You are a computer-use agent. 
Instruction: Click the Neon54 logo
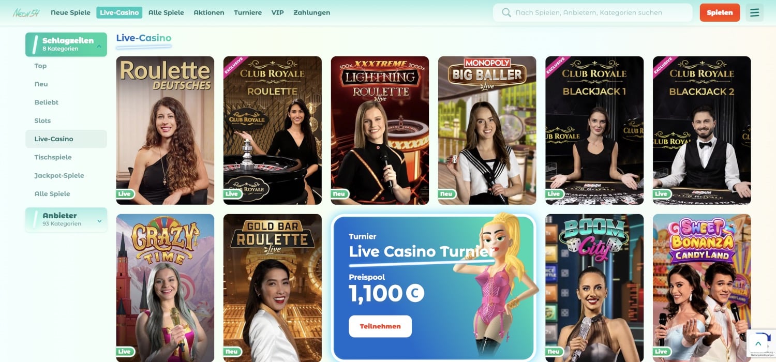tap(26, 12)
